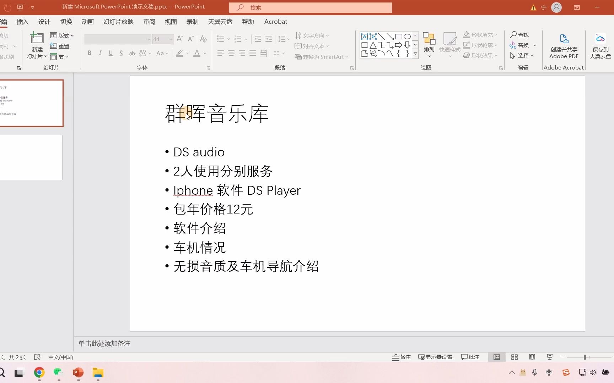
Task: Align text right
Action: pos(242,53)
